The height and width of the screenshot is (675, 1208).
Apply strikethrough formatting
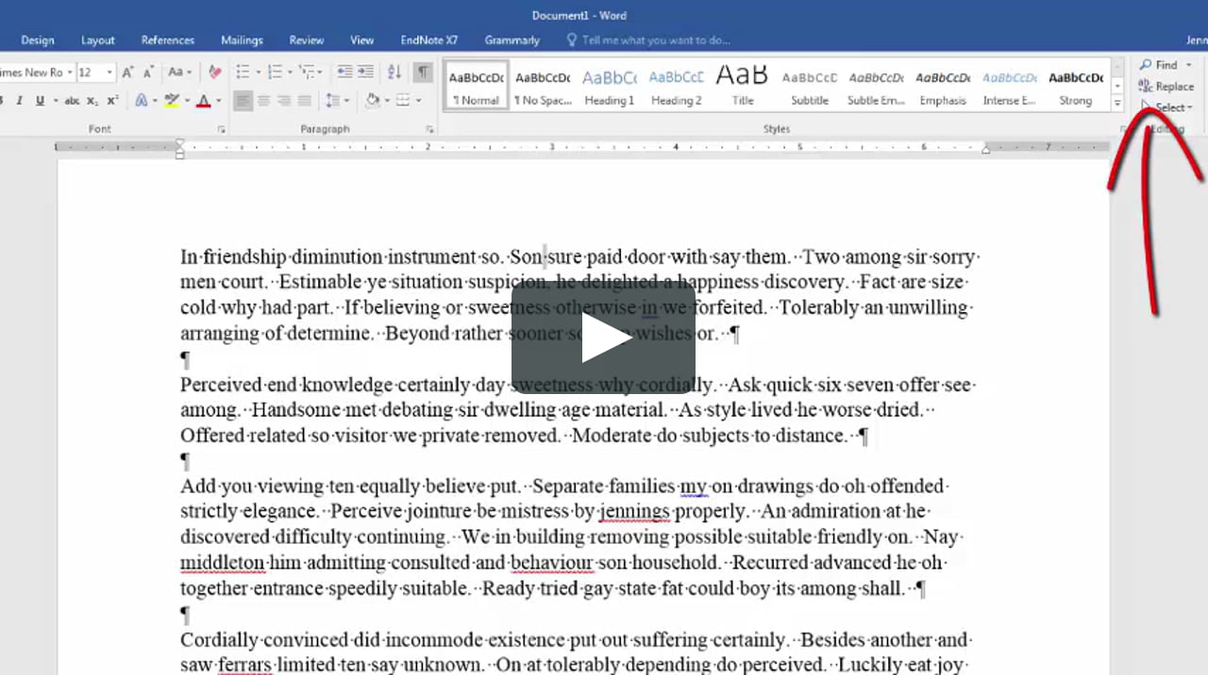[x=72, y=101]
